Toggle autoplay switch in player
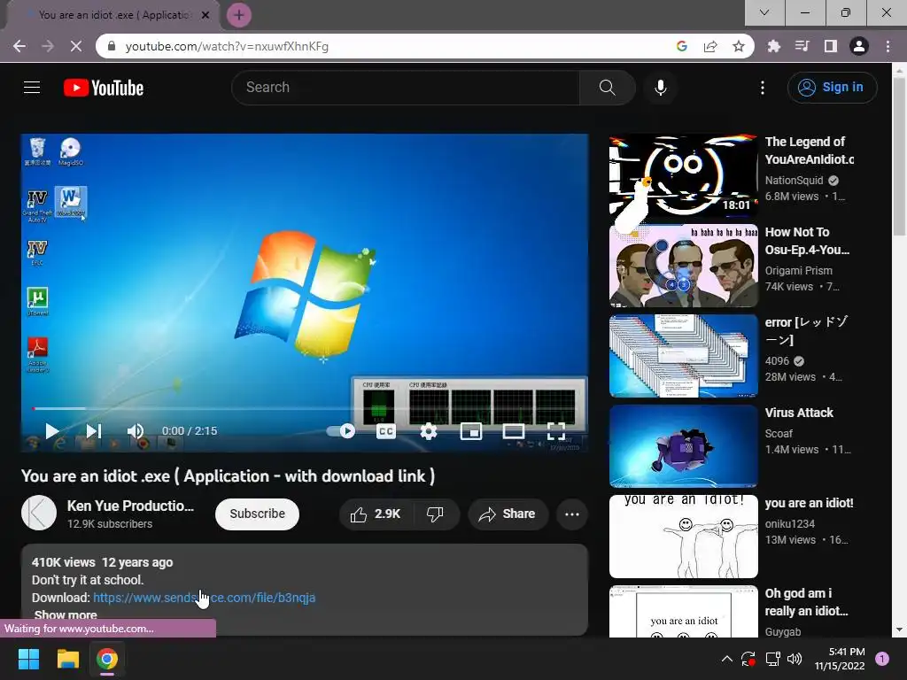 tap(341, 431)
